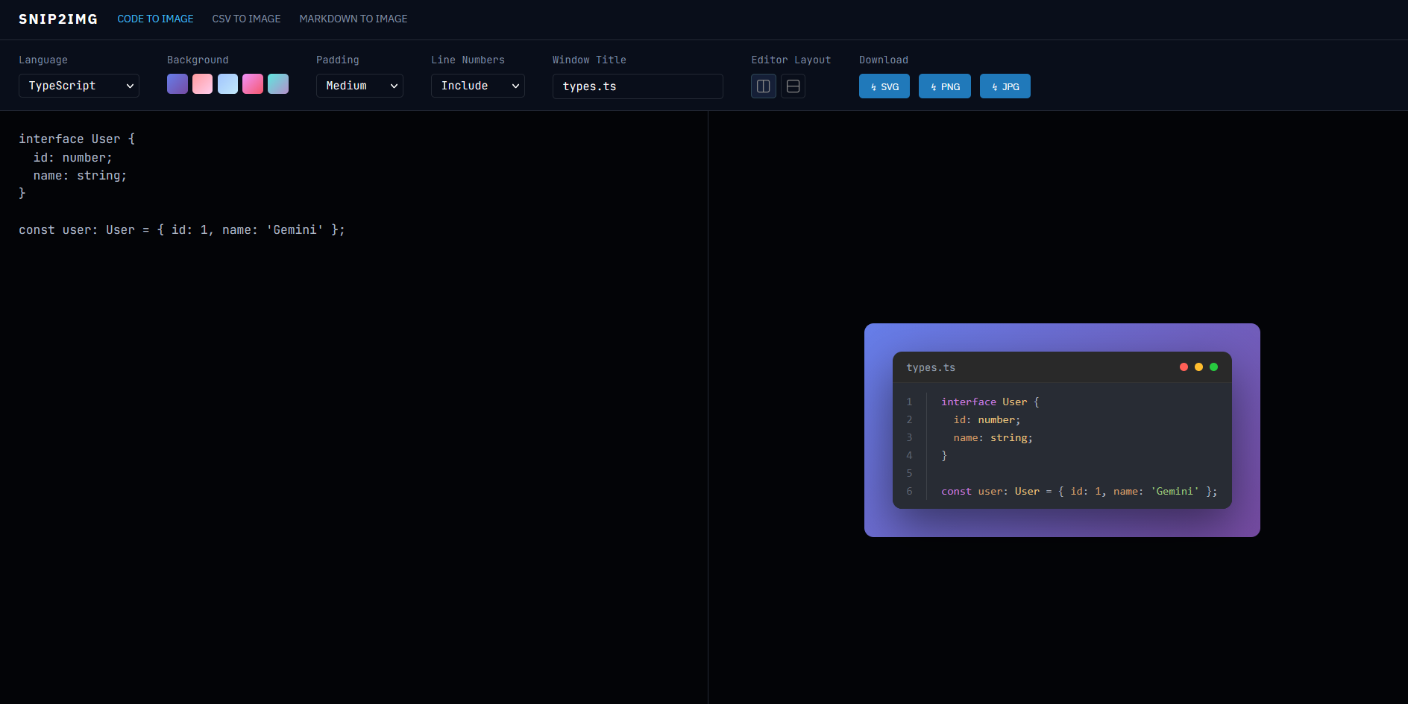Open the CSV to Image tab
1408x704 pixels.
pyautogui.click(x=246, y=19)
